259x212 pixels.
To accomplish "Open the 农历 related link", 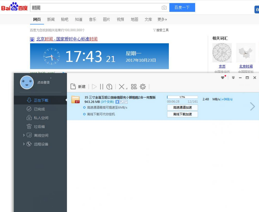I will pos(222,66).
